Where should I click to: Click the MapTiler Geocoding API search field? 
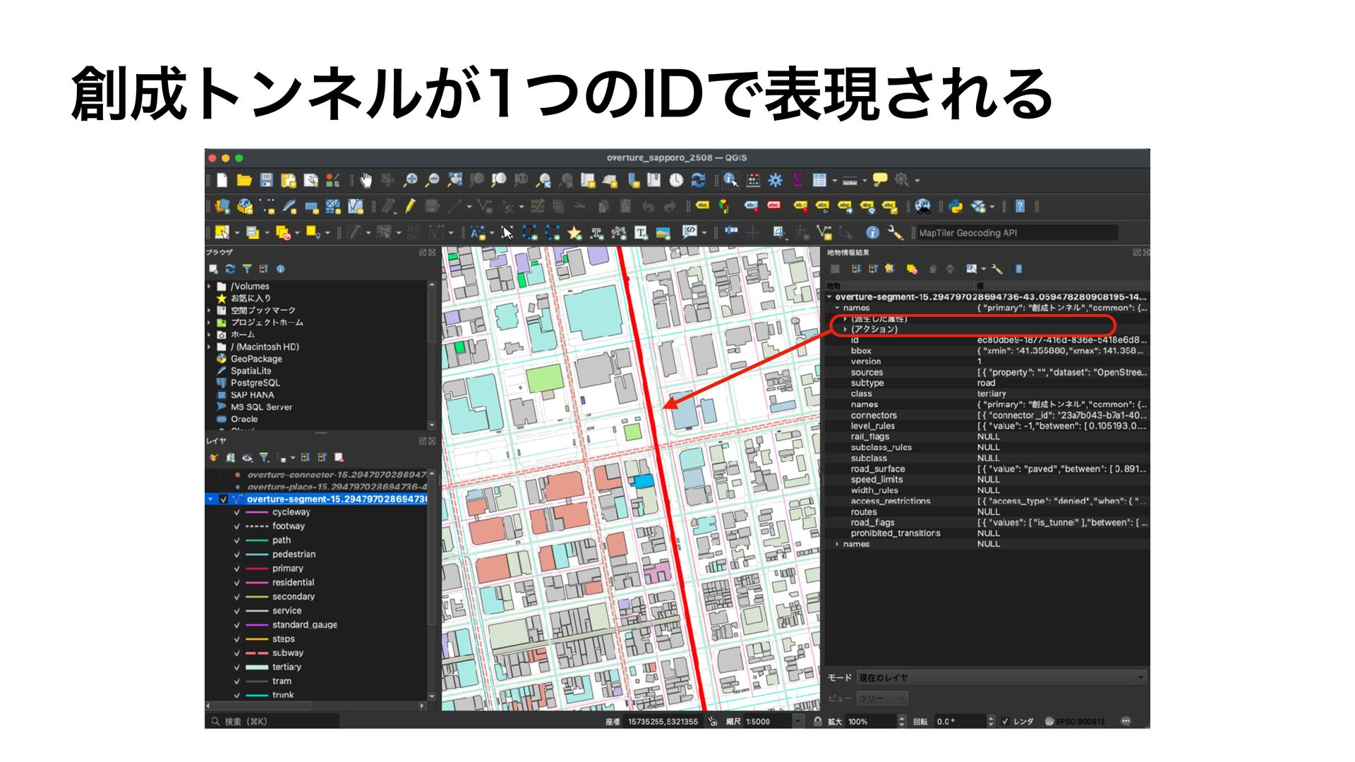point(1015,233)
